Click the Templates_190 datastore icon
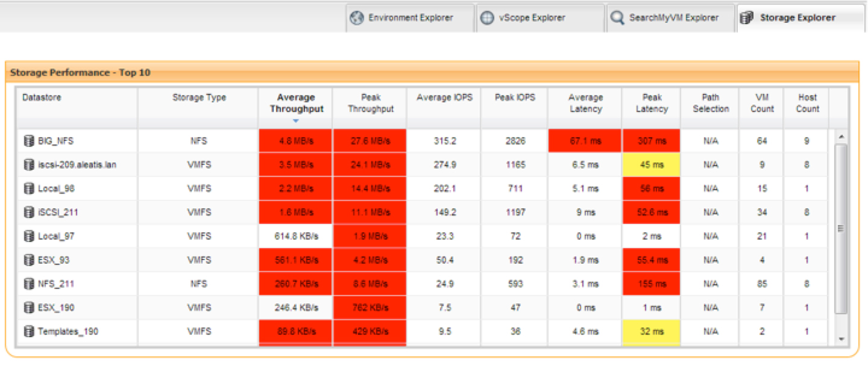The width and height of the screenshot is (868, 366). [28, 332]
